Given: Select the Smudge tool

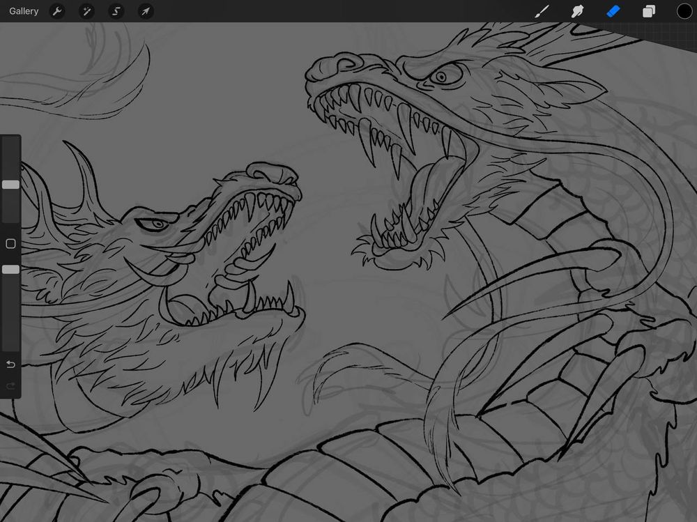Looking at the screenshot, I should point(577,11).
